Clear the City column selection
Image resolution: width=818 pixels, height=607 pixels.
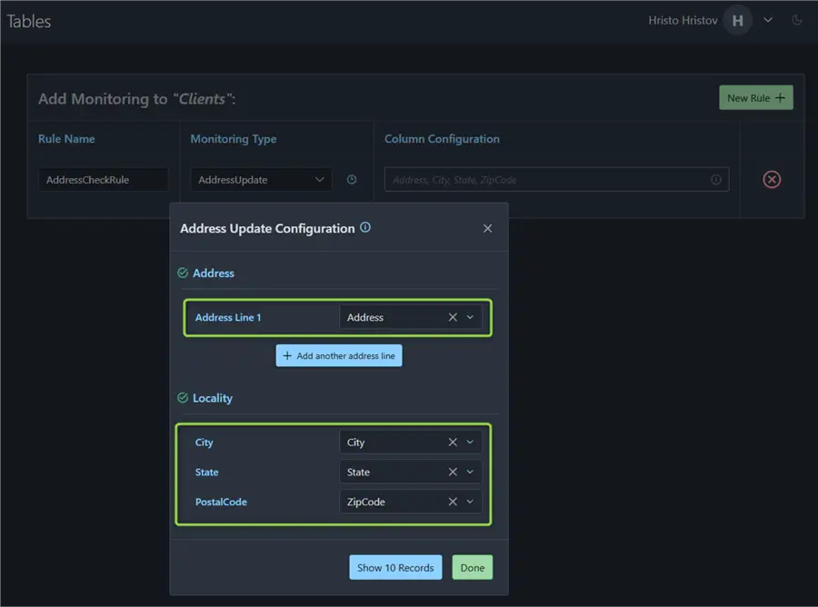(453, 443)
